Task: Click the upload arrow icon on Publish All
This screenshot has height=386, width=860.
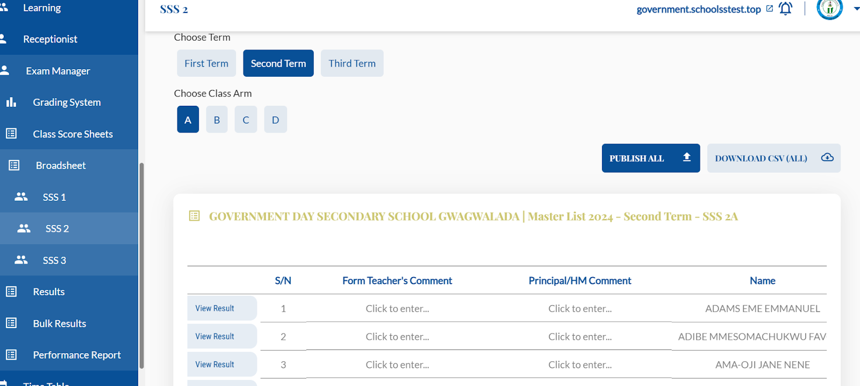Action: point(686,157)
